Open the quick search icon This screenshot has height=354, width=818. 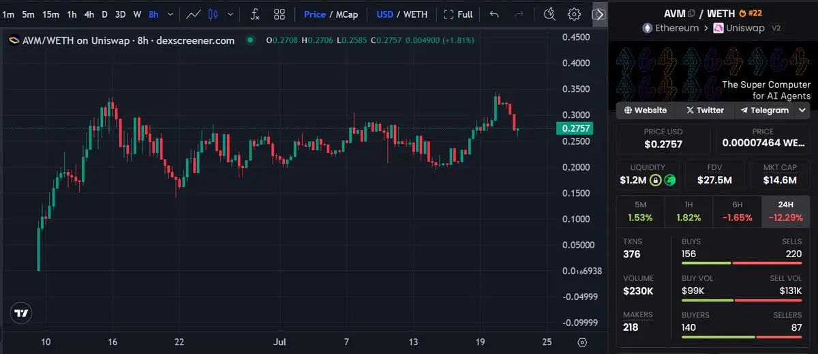(x=549, y=14)
